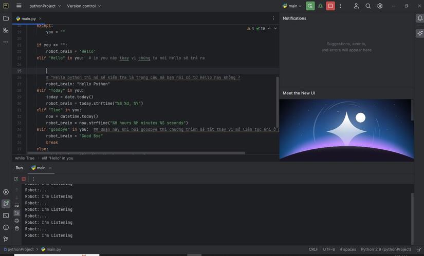Open the Python Console tool window
Screen dimensions: 424x256
click(x=6, y=192)
